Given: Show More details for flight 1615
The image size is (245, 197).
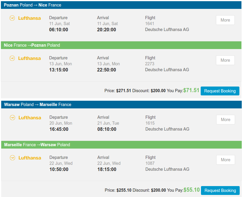Looking at the screenshot, I should (x=225, y=120).
